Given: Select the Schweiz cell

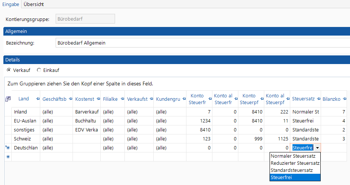Looking at the screenshot, I should [26, 139].
